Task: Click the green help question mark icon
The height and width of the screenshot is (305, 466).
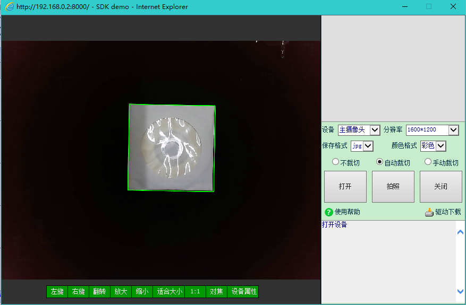Action: tap(329, 212)
